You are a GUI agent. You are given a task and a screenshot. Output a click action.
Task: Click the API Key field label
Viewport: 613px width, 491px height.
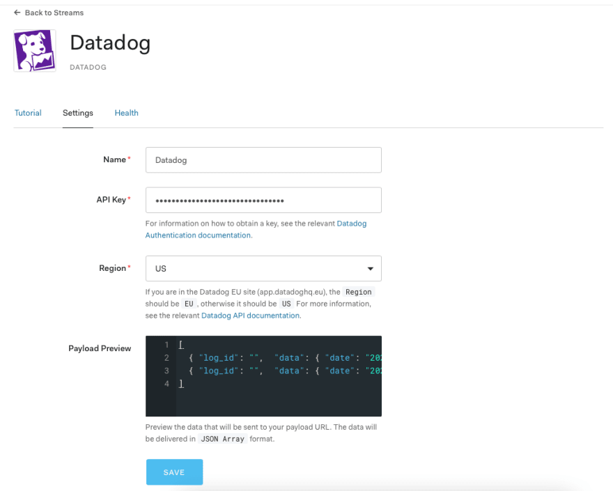tap(111, 200)
